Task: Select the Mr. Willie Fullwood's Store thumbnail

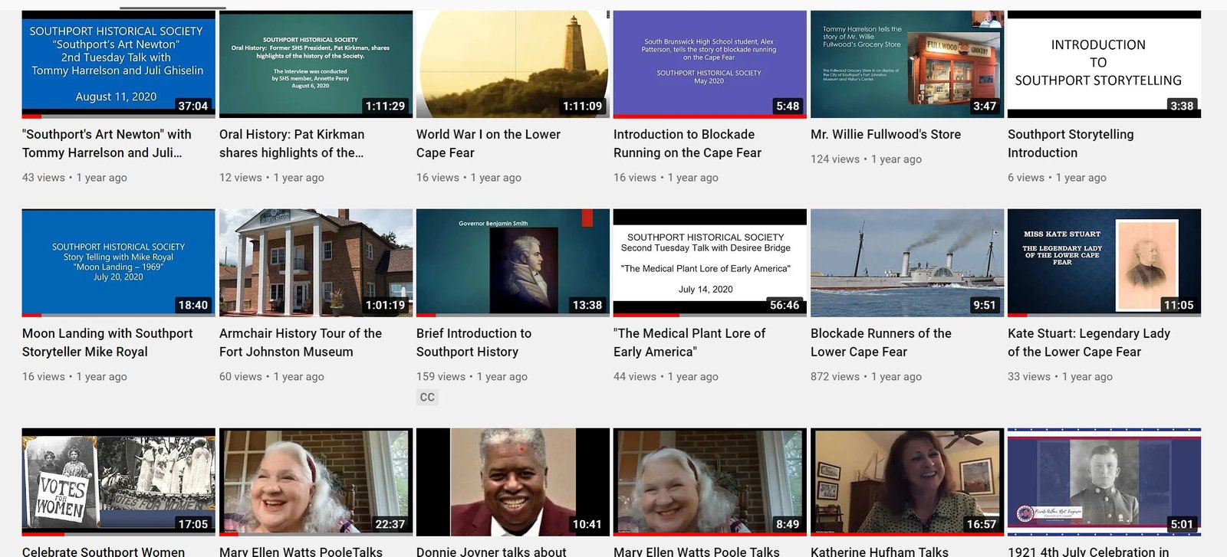Action: [906, 64]
